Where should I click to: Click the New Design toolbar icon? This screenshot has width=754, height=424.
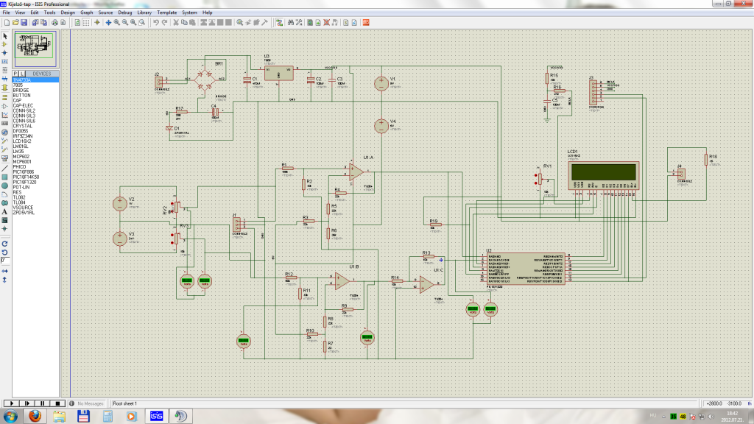(x=7, y=23)
